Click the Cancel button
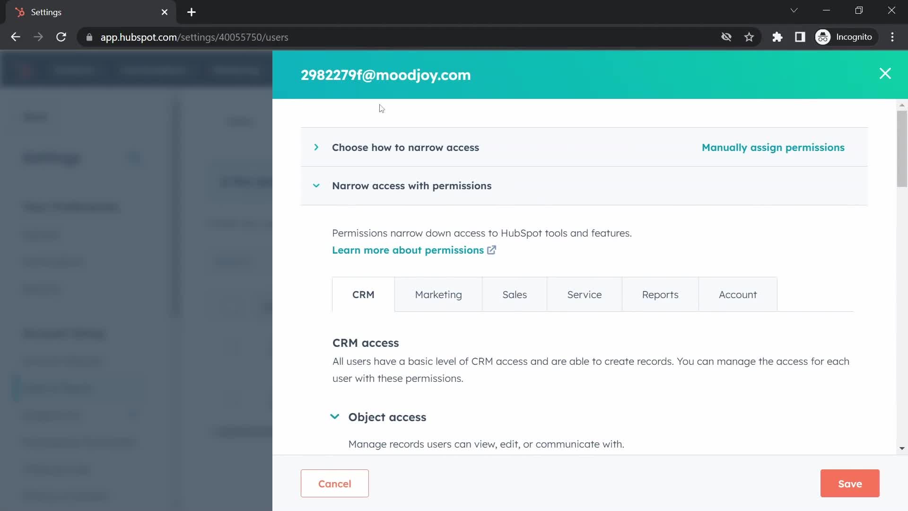Viewport: 908px width, 511px height. tap(335, 484)
